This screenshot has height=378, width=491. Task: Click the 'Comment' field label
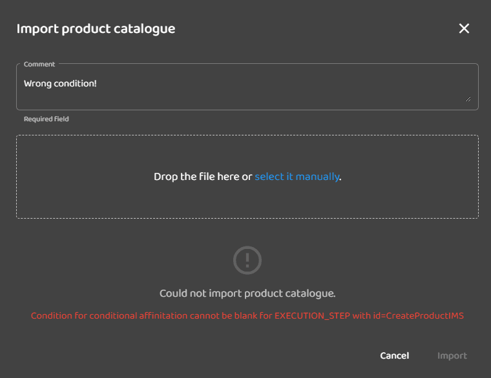tap(39, 65)
